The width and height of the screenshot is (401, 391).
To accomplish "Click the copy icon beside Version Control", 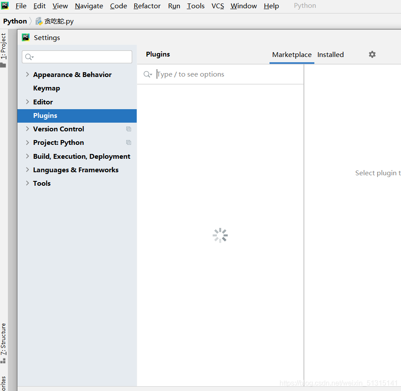I will coord(128,129).
